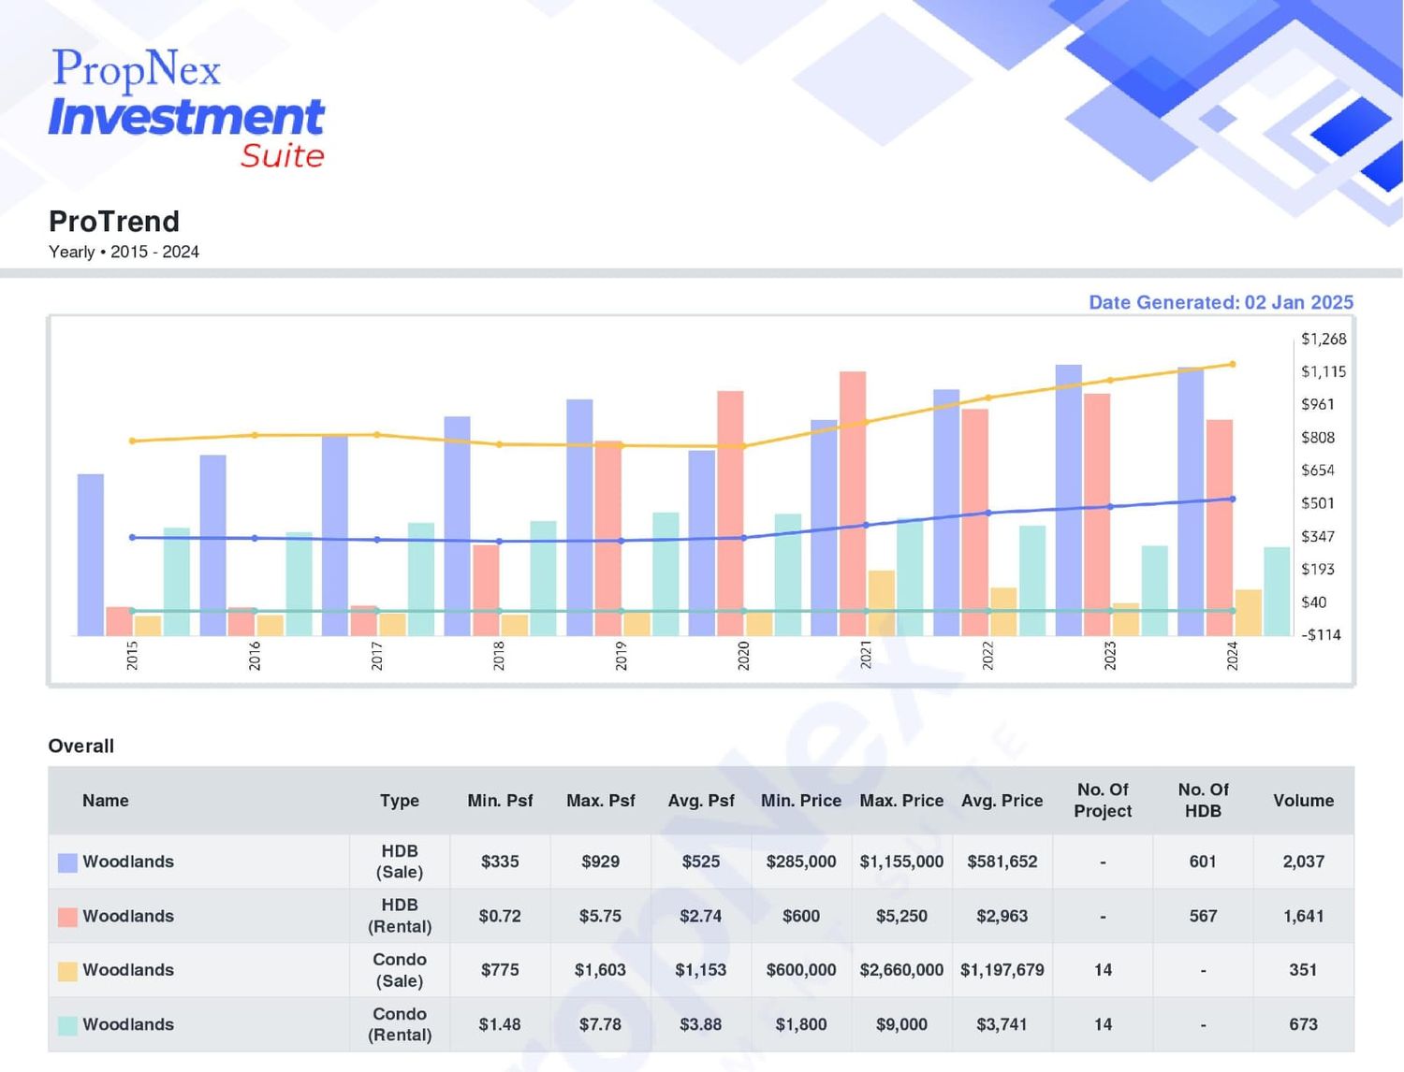
Task: Click the Name column header
Action: (x=106, y=801)
